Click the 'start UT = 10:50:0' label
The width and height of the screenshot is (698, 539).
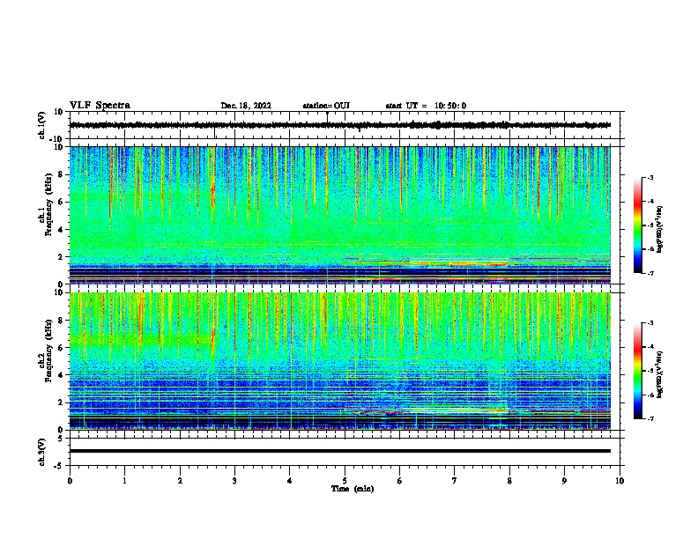(426, 106)
